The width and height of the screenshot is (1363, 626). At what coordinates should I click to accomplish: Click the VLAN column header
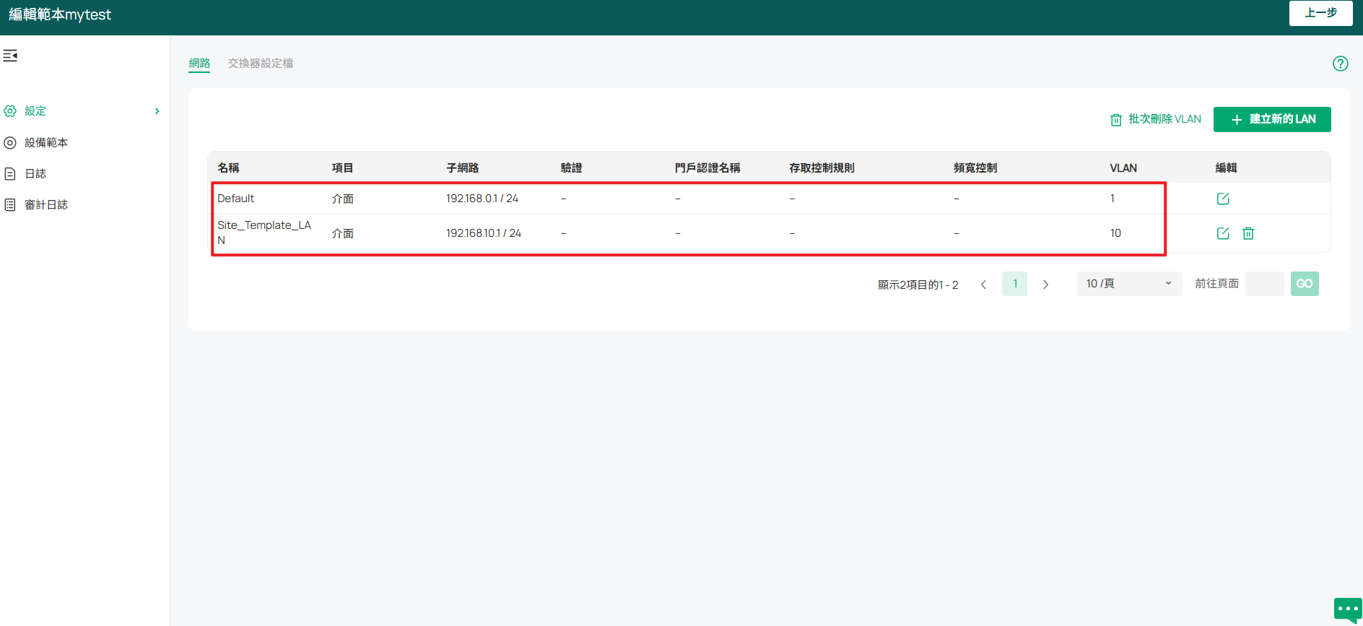tap(1123, 168)
